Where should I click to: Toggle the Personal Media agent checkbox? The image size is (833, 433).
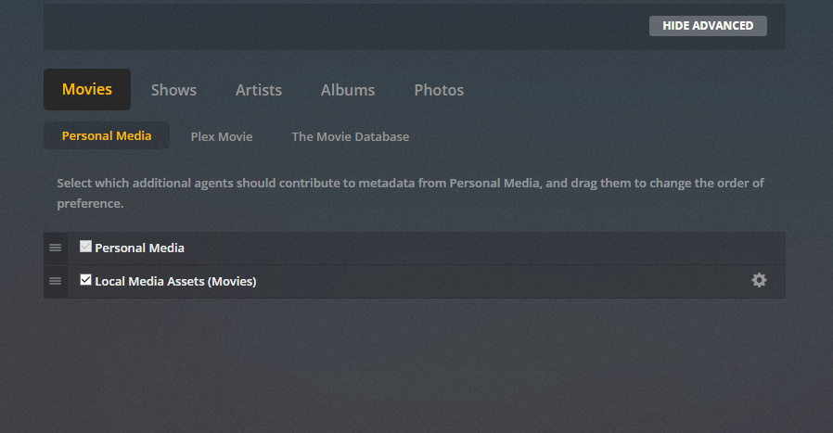click(x=85, y=247)
